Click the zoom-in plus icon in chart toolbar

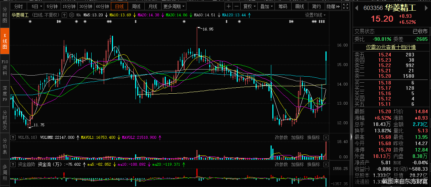point(229,6)
